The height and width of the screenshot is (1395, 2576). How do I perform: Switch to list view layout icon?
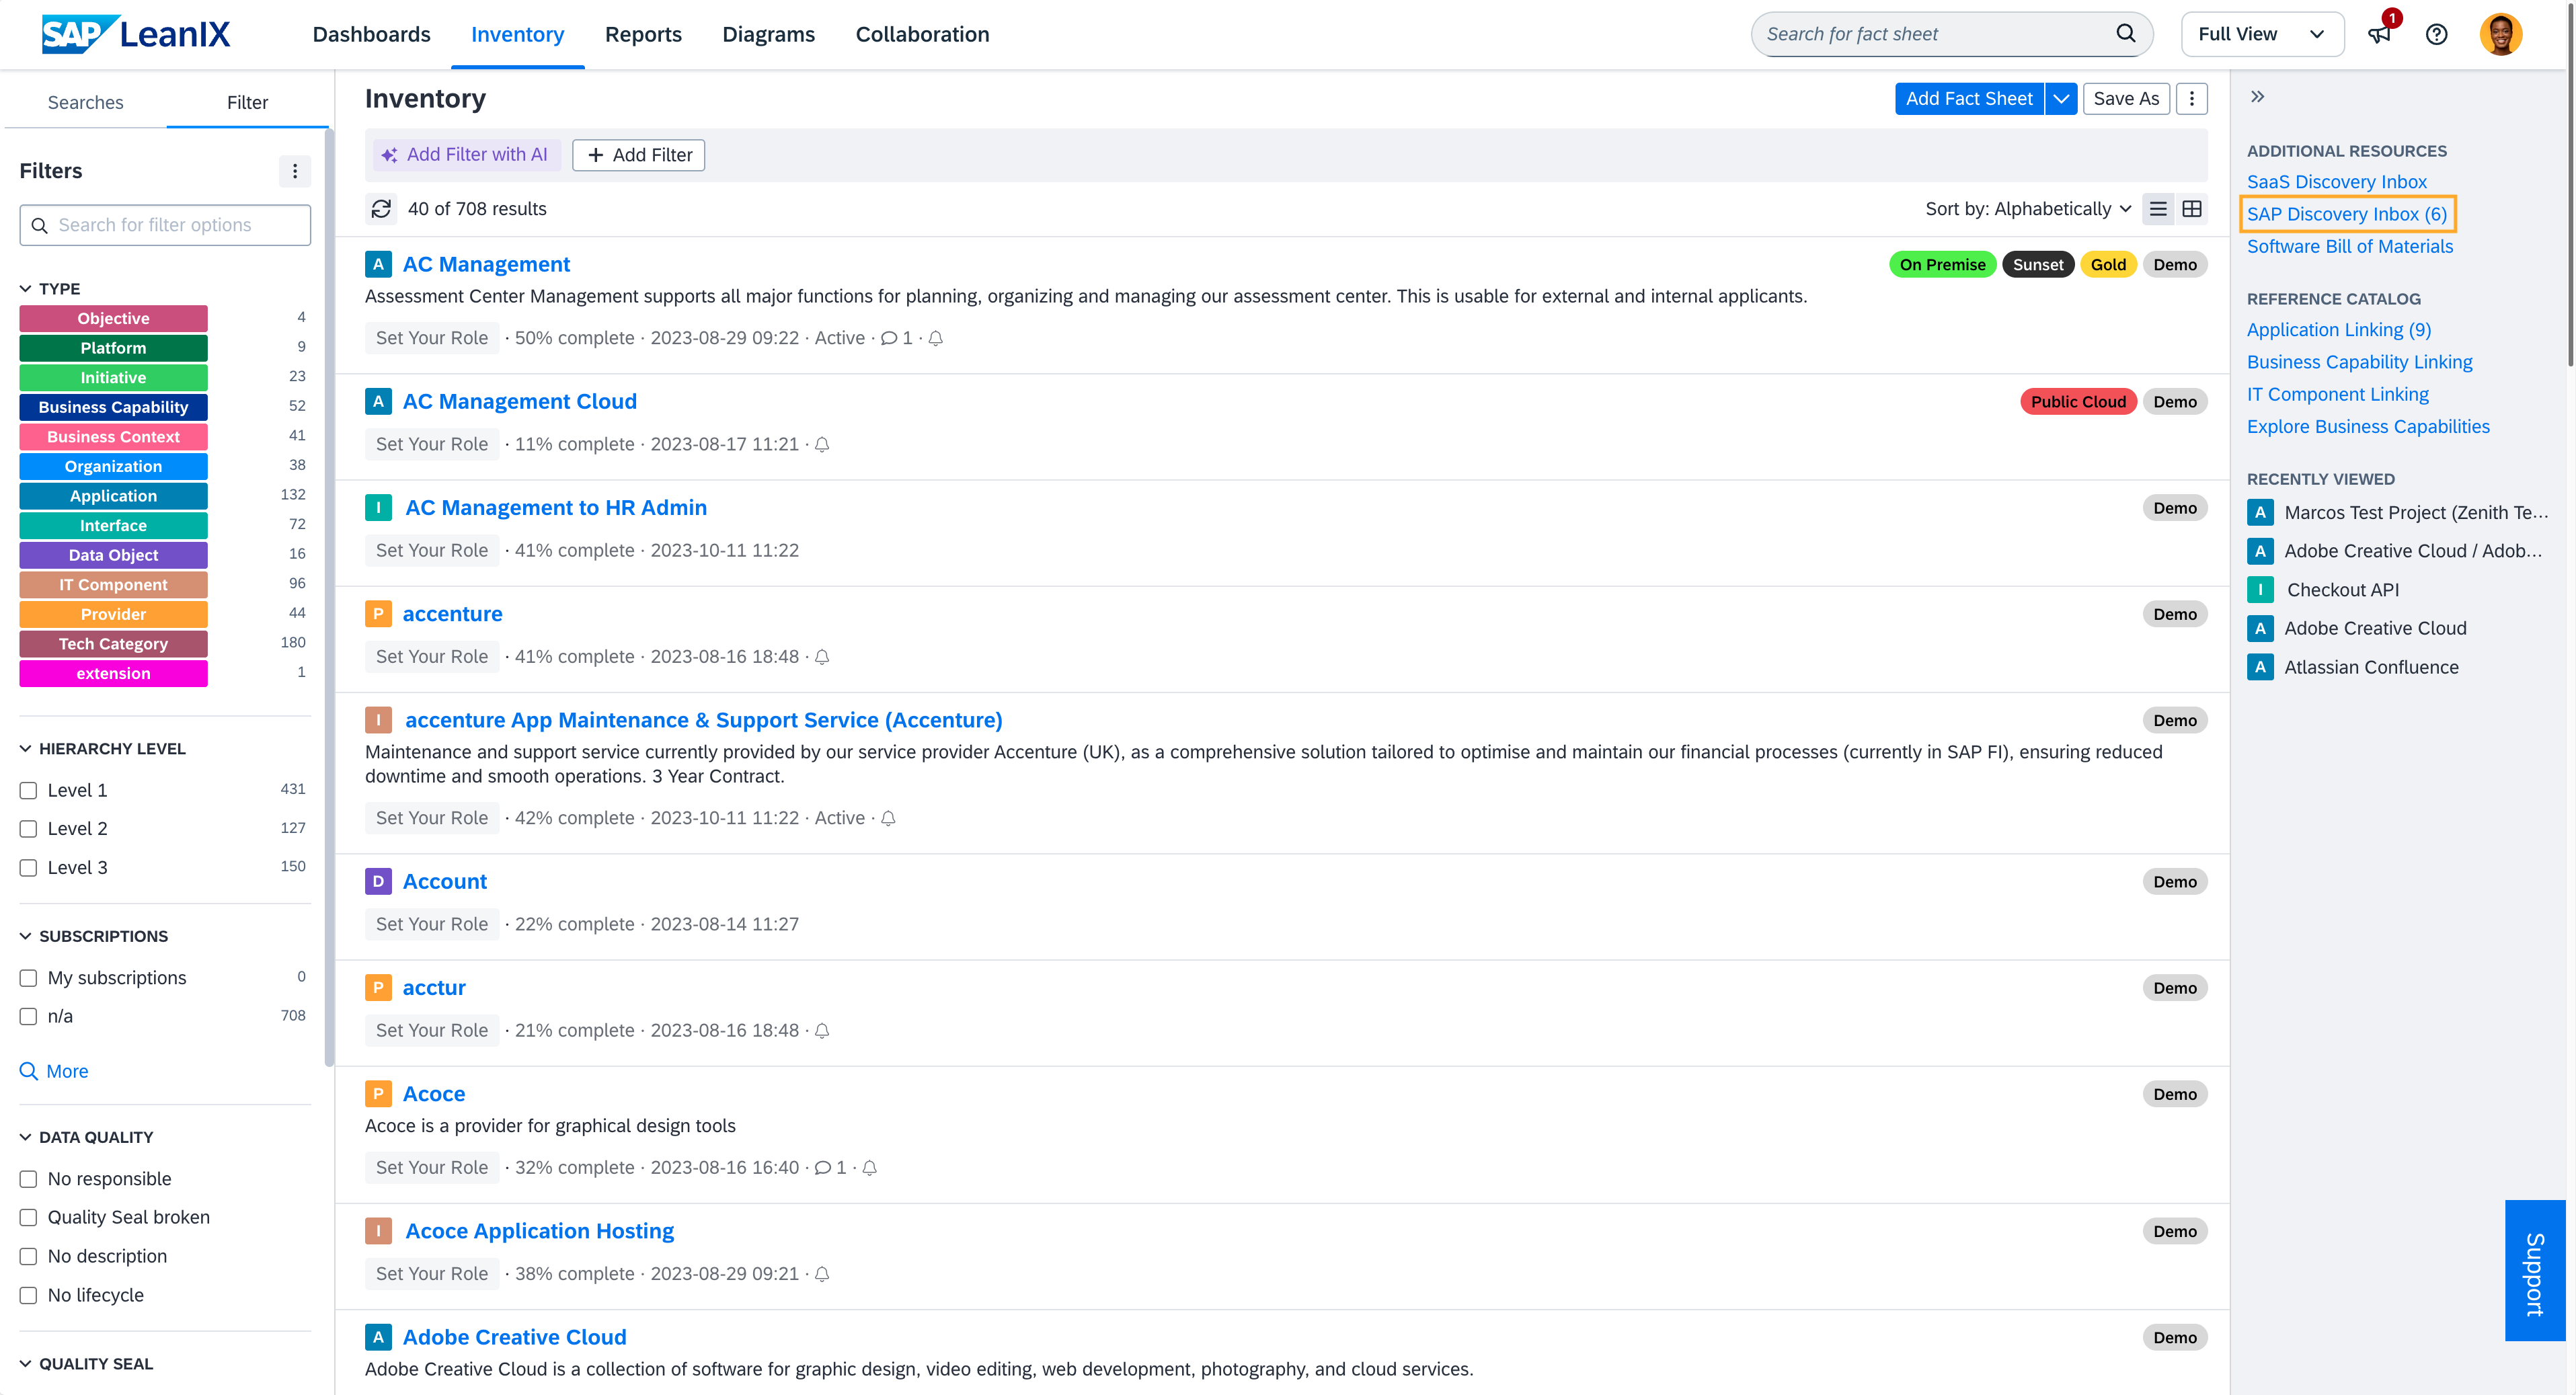click(x=2158, y=209)
